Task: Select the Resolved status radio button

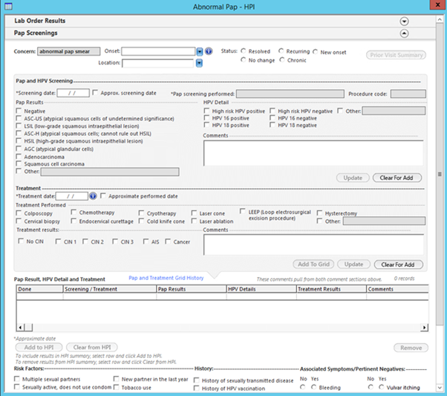Action: point(243,51)
